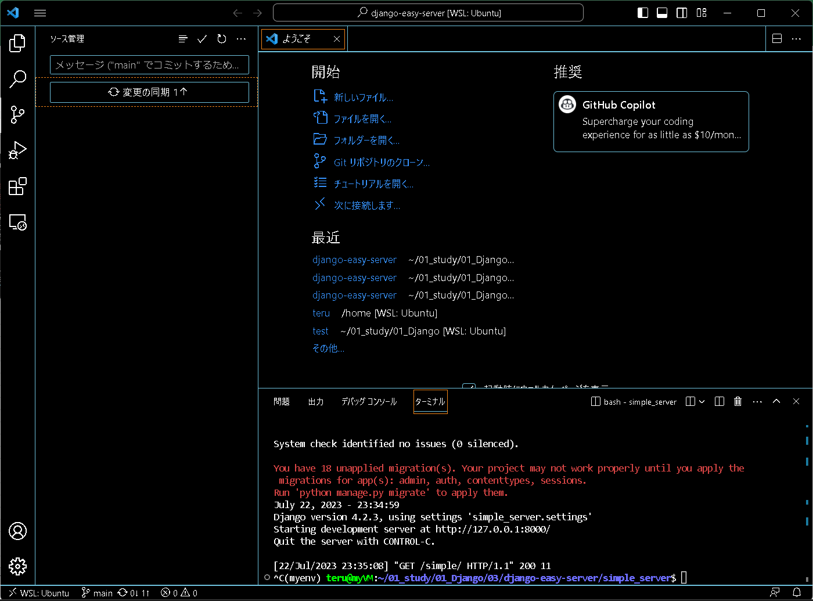Click the command center search box
Viewport: 813px width, 601px height.
tap(428, 13)
